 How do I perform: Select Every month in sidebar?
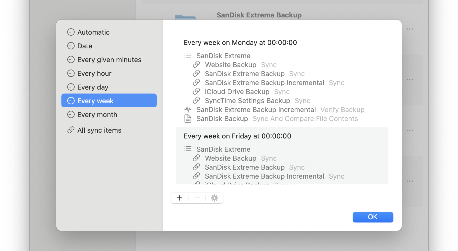tap(109, 115)
